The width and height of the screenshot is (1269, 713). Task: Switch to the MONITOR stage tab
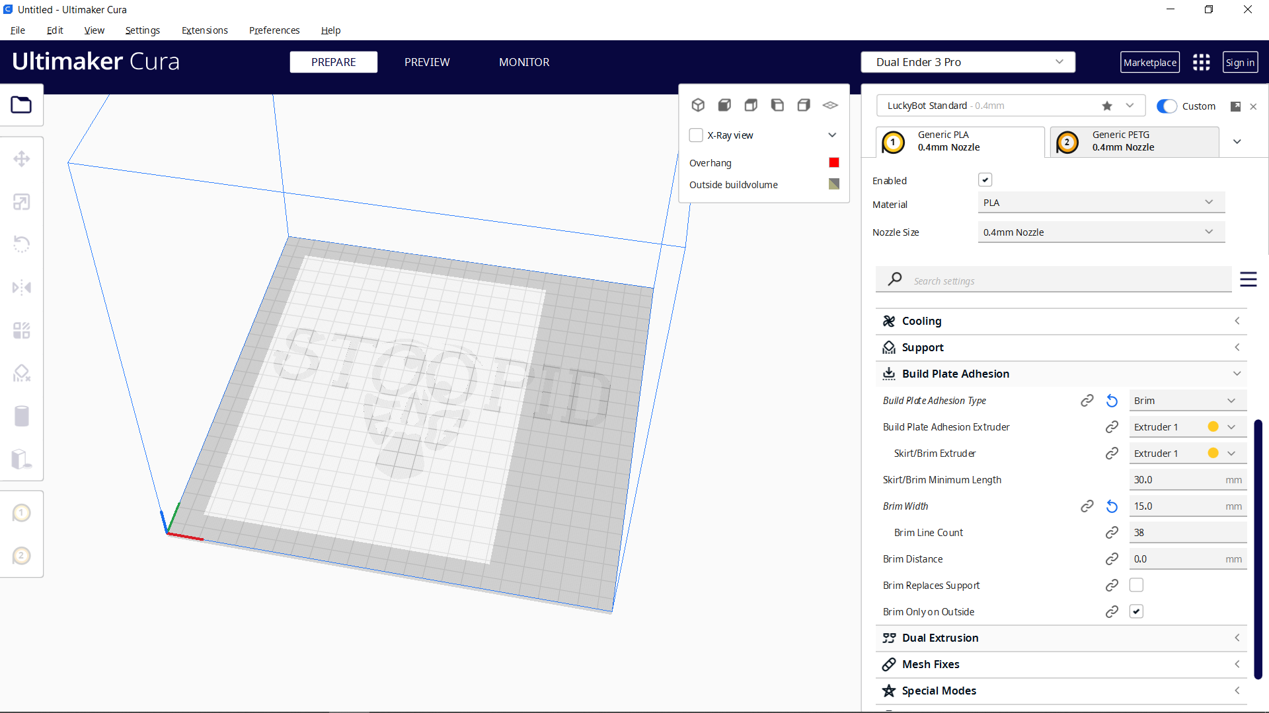524,62
